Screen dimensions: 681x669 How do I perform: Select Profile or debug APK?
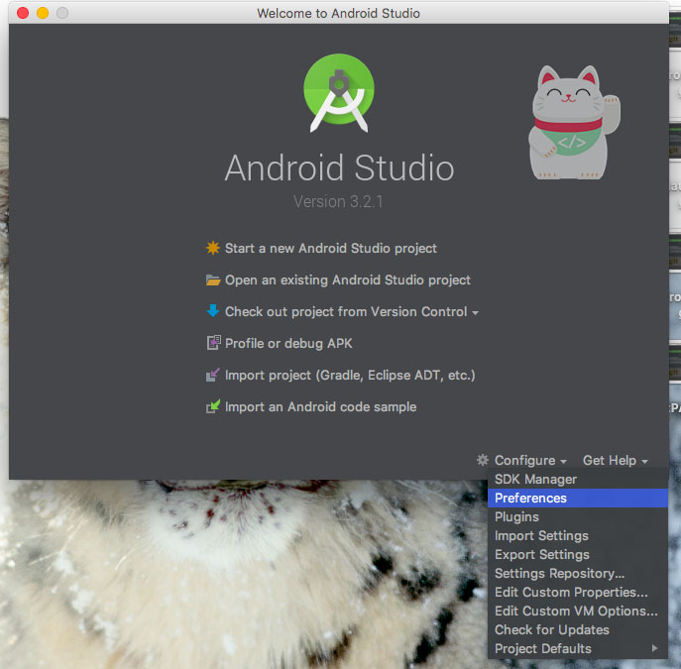tap(288, 343)
